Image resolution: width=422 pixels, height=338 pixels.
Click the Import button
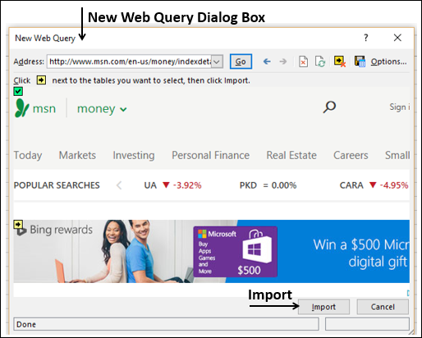[x=323, y=307]
